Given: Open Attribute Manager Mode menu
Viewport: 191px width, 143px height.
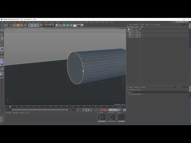Looking at the screenshot, I should [131, 87].
